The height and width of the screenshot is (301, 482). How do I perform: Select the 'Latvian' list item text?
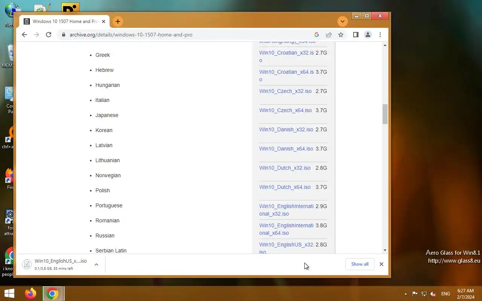(x=104, y=145)
